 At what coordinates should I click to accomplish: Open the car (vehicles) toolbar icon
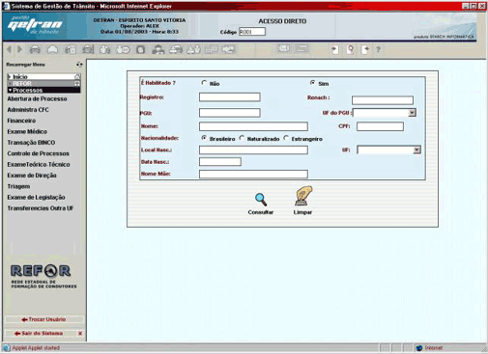(35, 49)
